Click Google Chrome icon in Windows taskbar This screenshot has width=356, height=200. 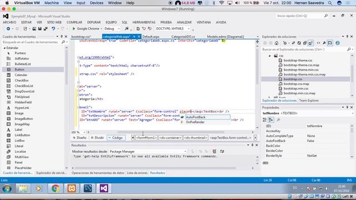[55, 188]
